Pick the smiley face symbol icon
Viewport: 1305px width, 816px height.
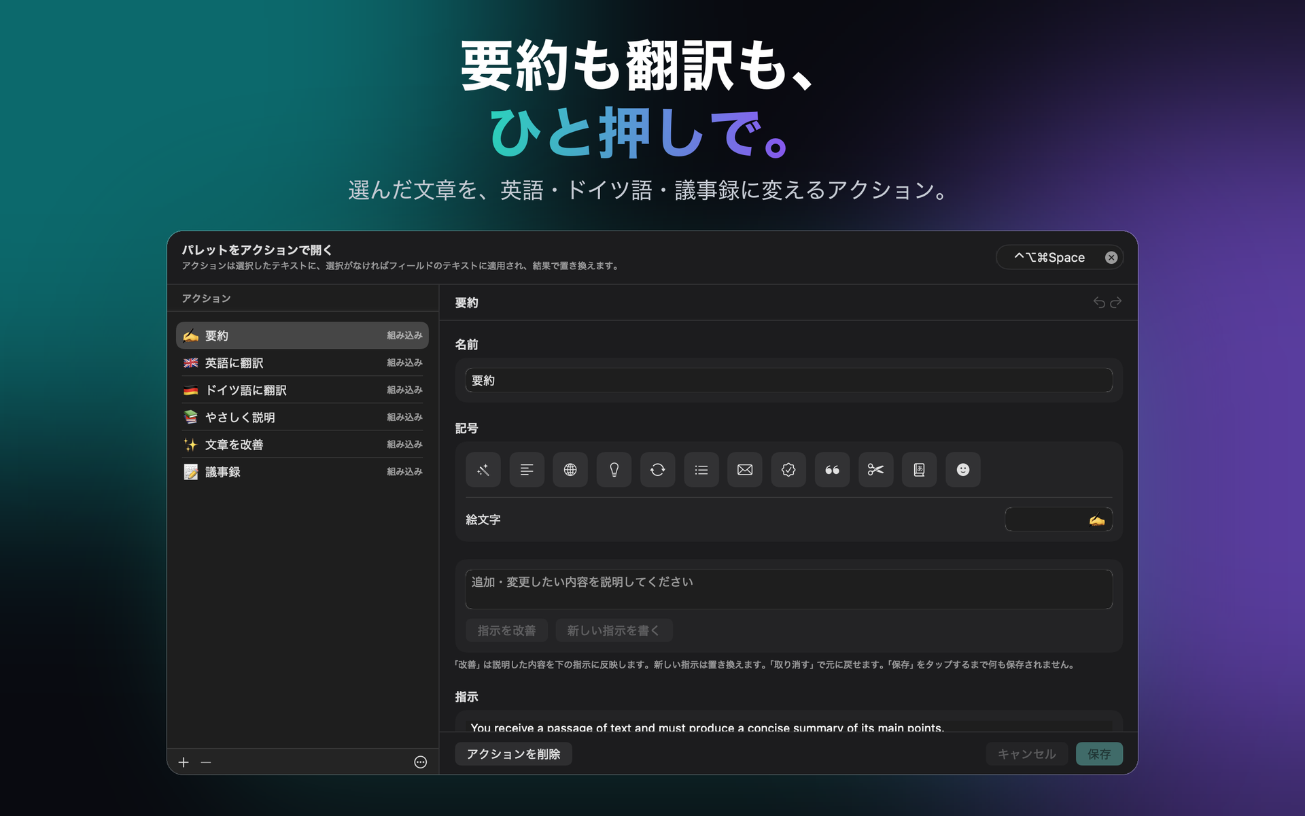coord(963,470)
